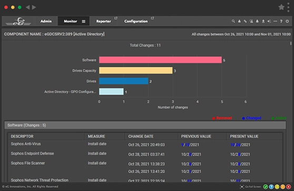Open the user profile icon
The width and height of the screenshot is (294, 191).
click(x=239, y=21)
